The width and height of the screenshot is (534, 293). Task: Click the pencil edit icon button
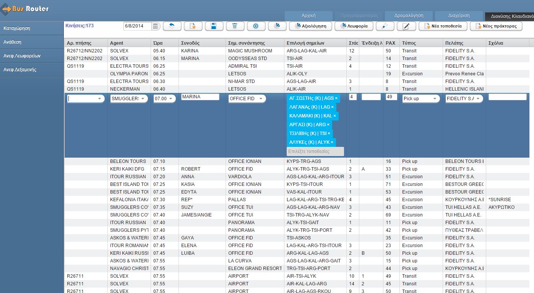click(406, 26)
